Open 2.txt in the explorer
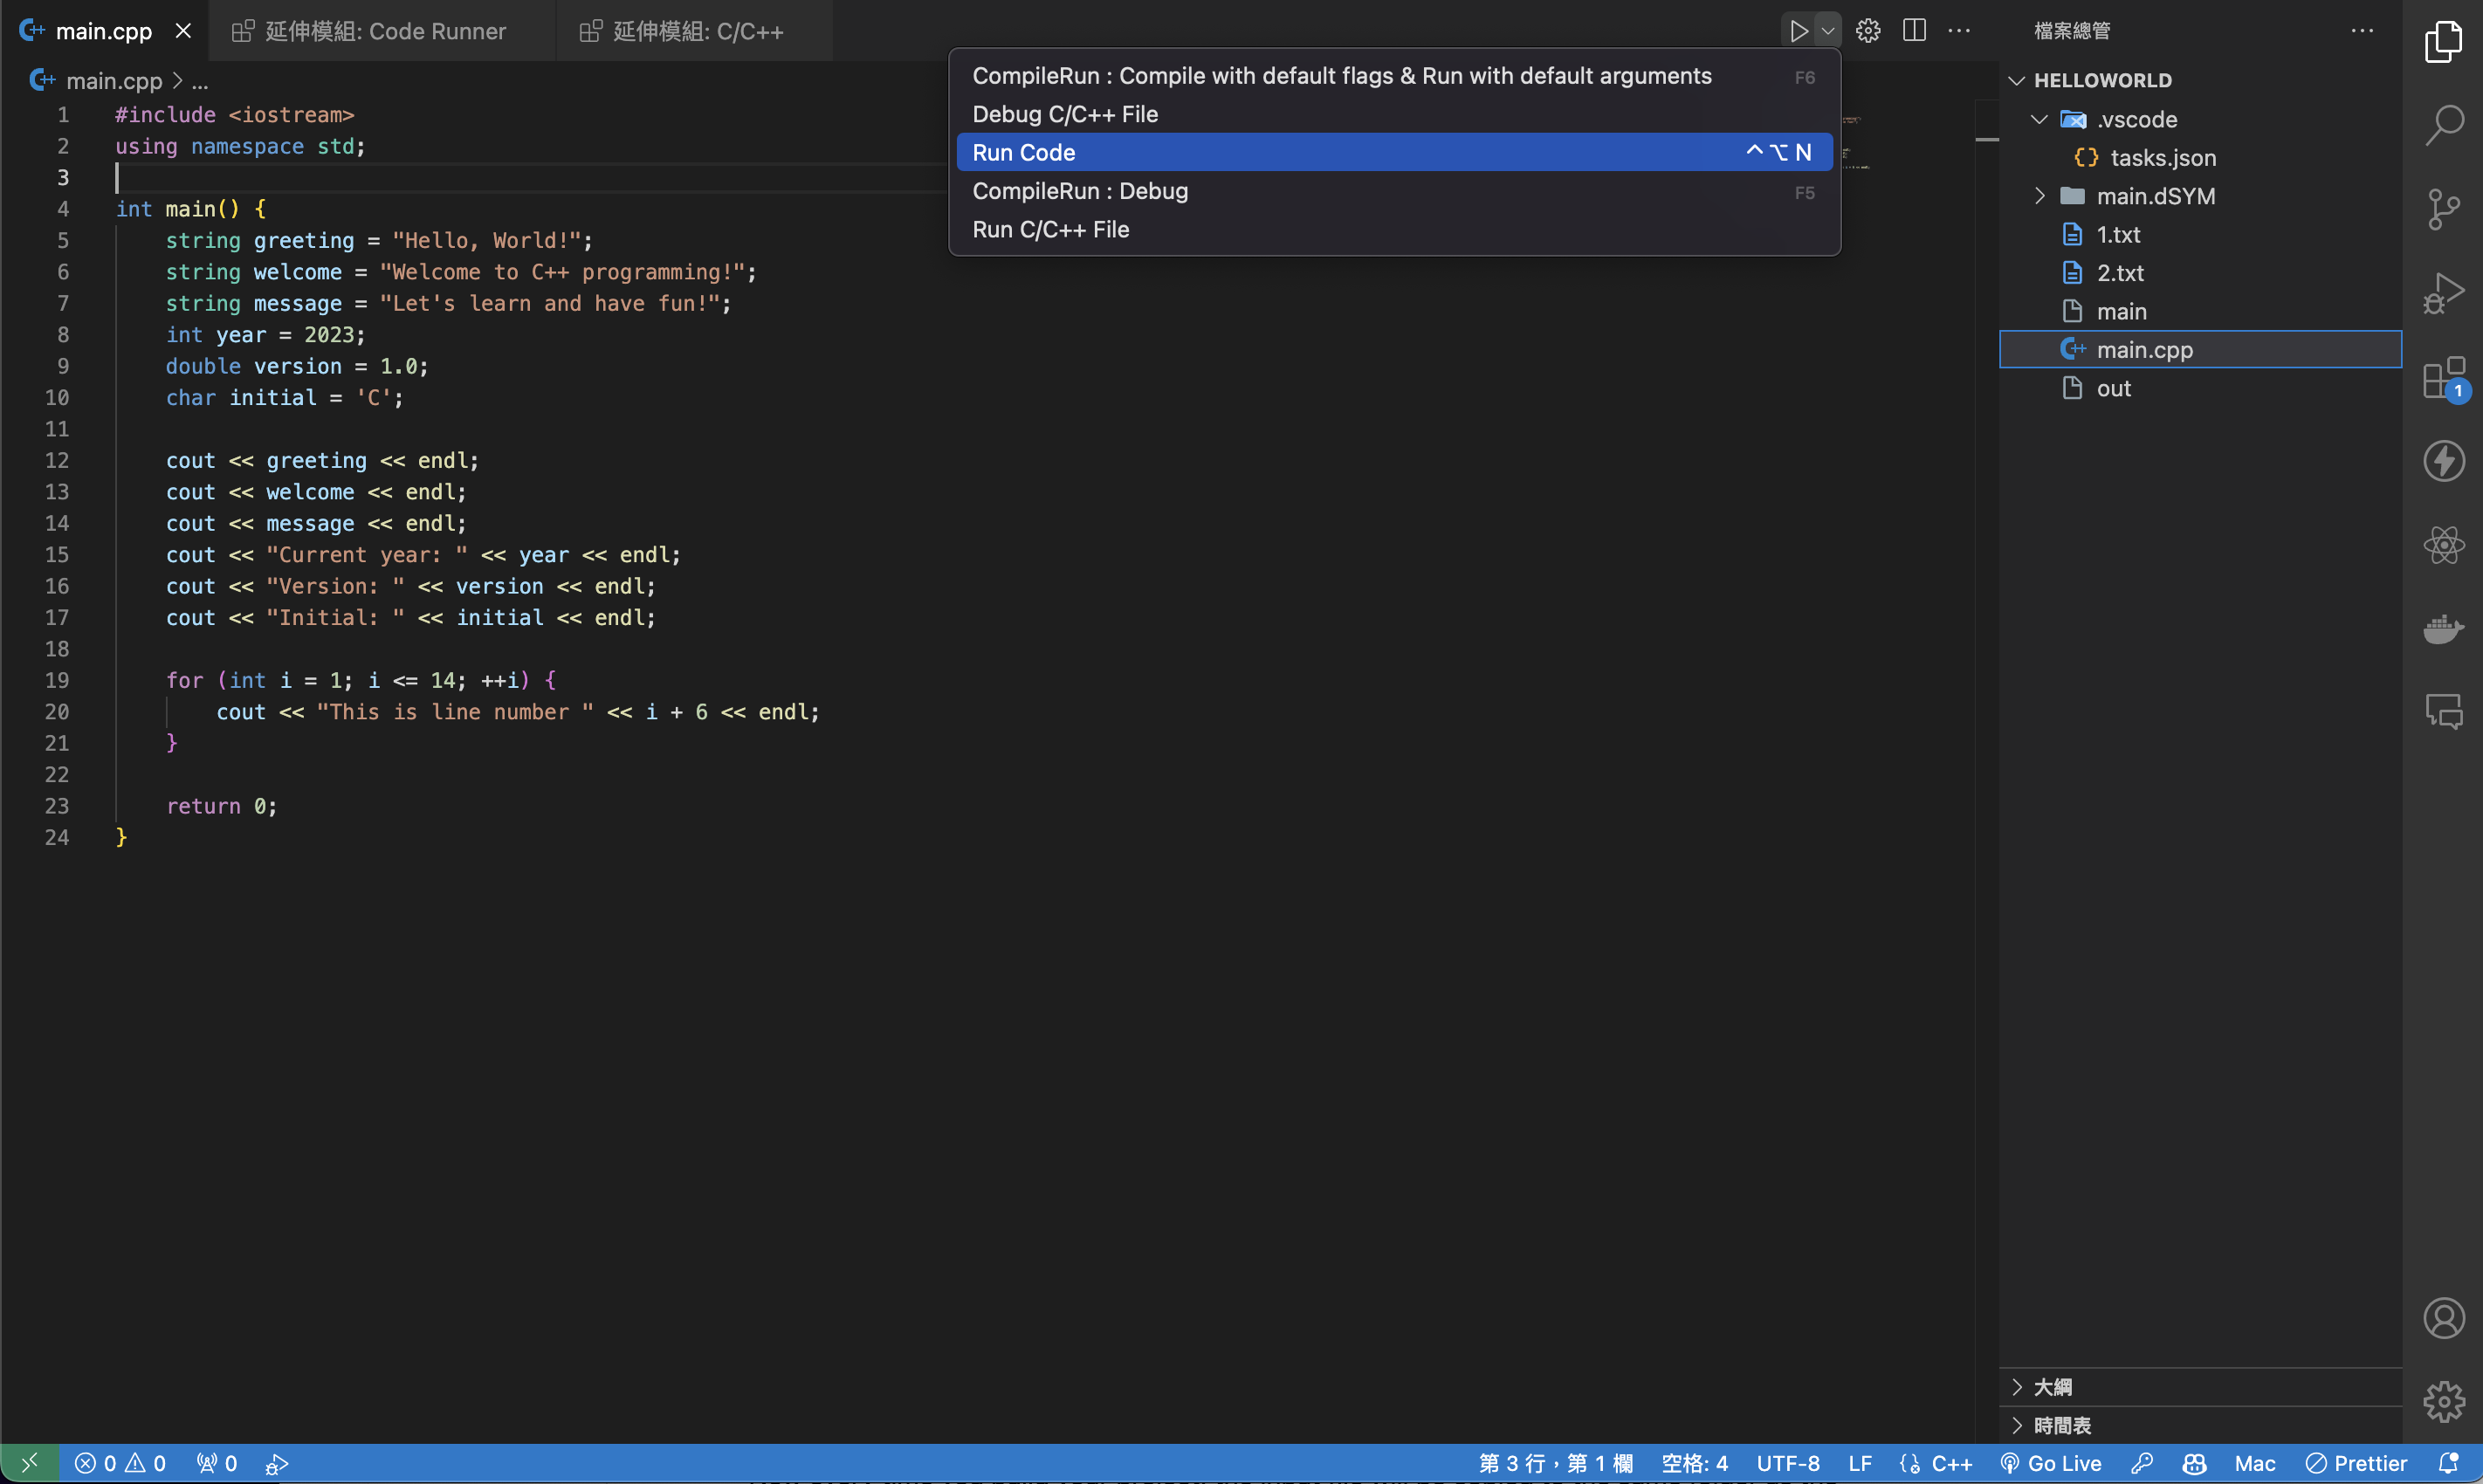The image size is (2483, 1484). [x=2200, y=273]
